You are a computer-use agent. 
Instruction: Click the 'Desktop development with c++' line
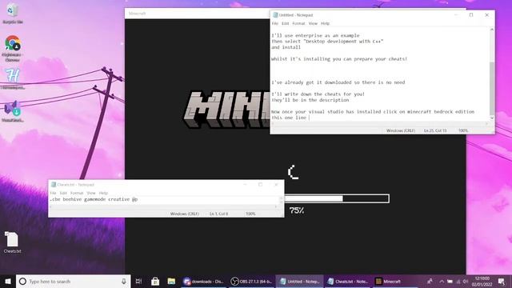[327, 42]
